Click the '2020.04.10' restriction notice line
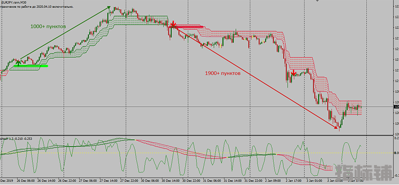399x185 pixels. [37, 6]
